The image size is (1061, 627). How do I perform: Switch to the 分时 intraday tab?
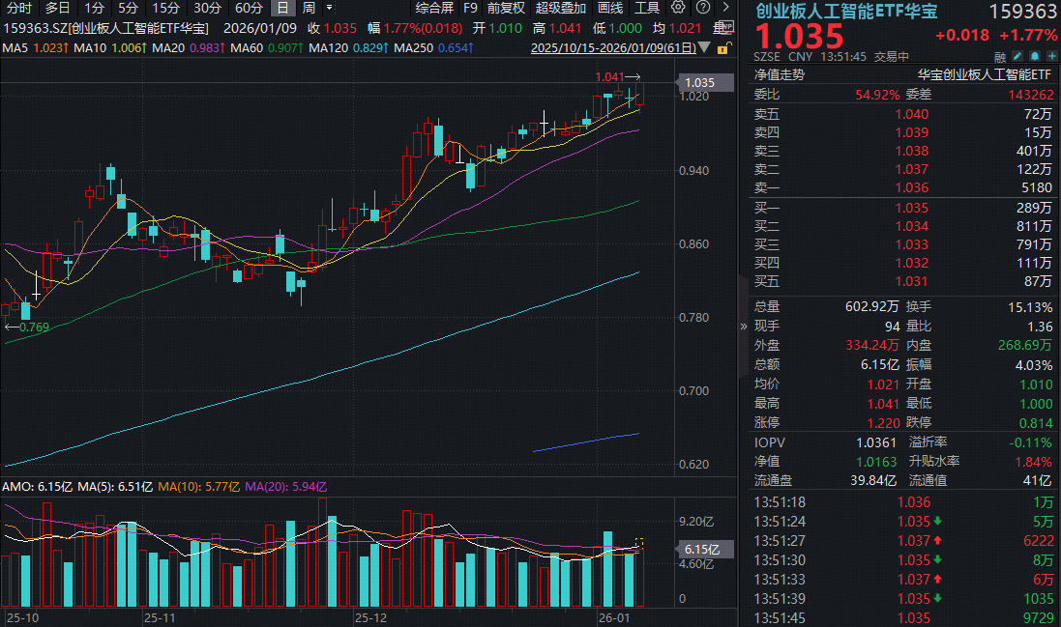[17, 8]
